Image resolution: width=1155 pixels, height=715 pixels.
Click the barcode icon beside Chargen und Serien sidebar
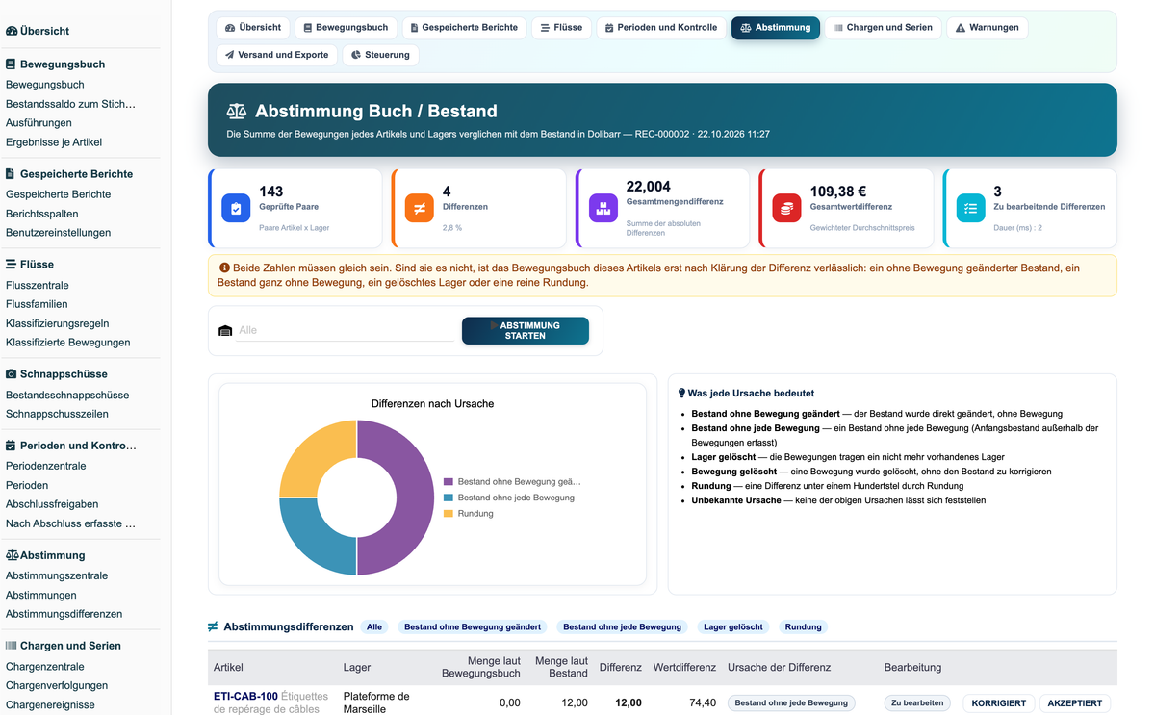point(12,646)
